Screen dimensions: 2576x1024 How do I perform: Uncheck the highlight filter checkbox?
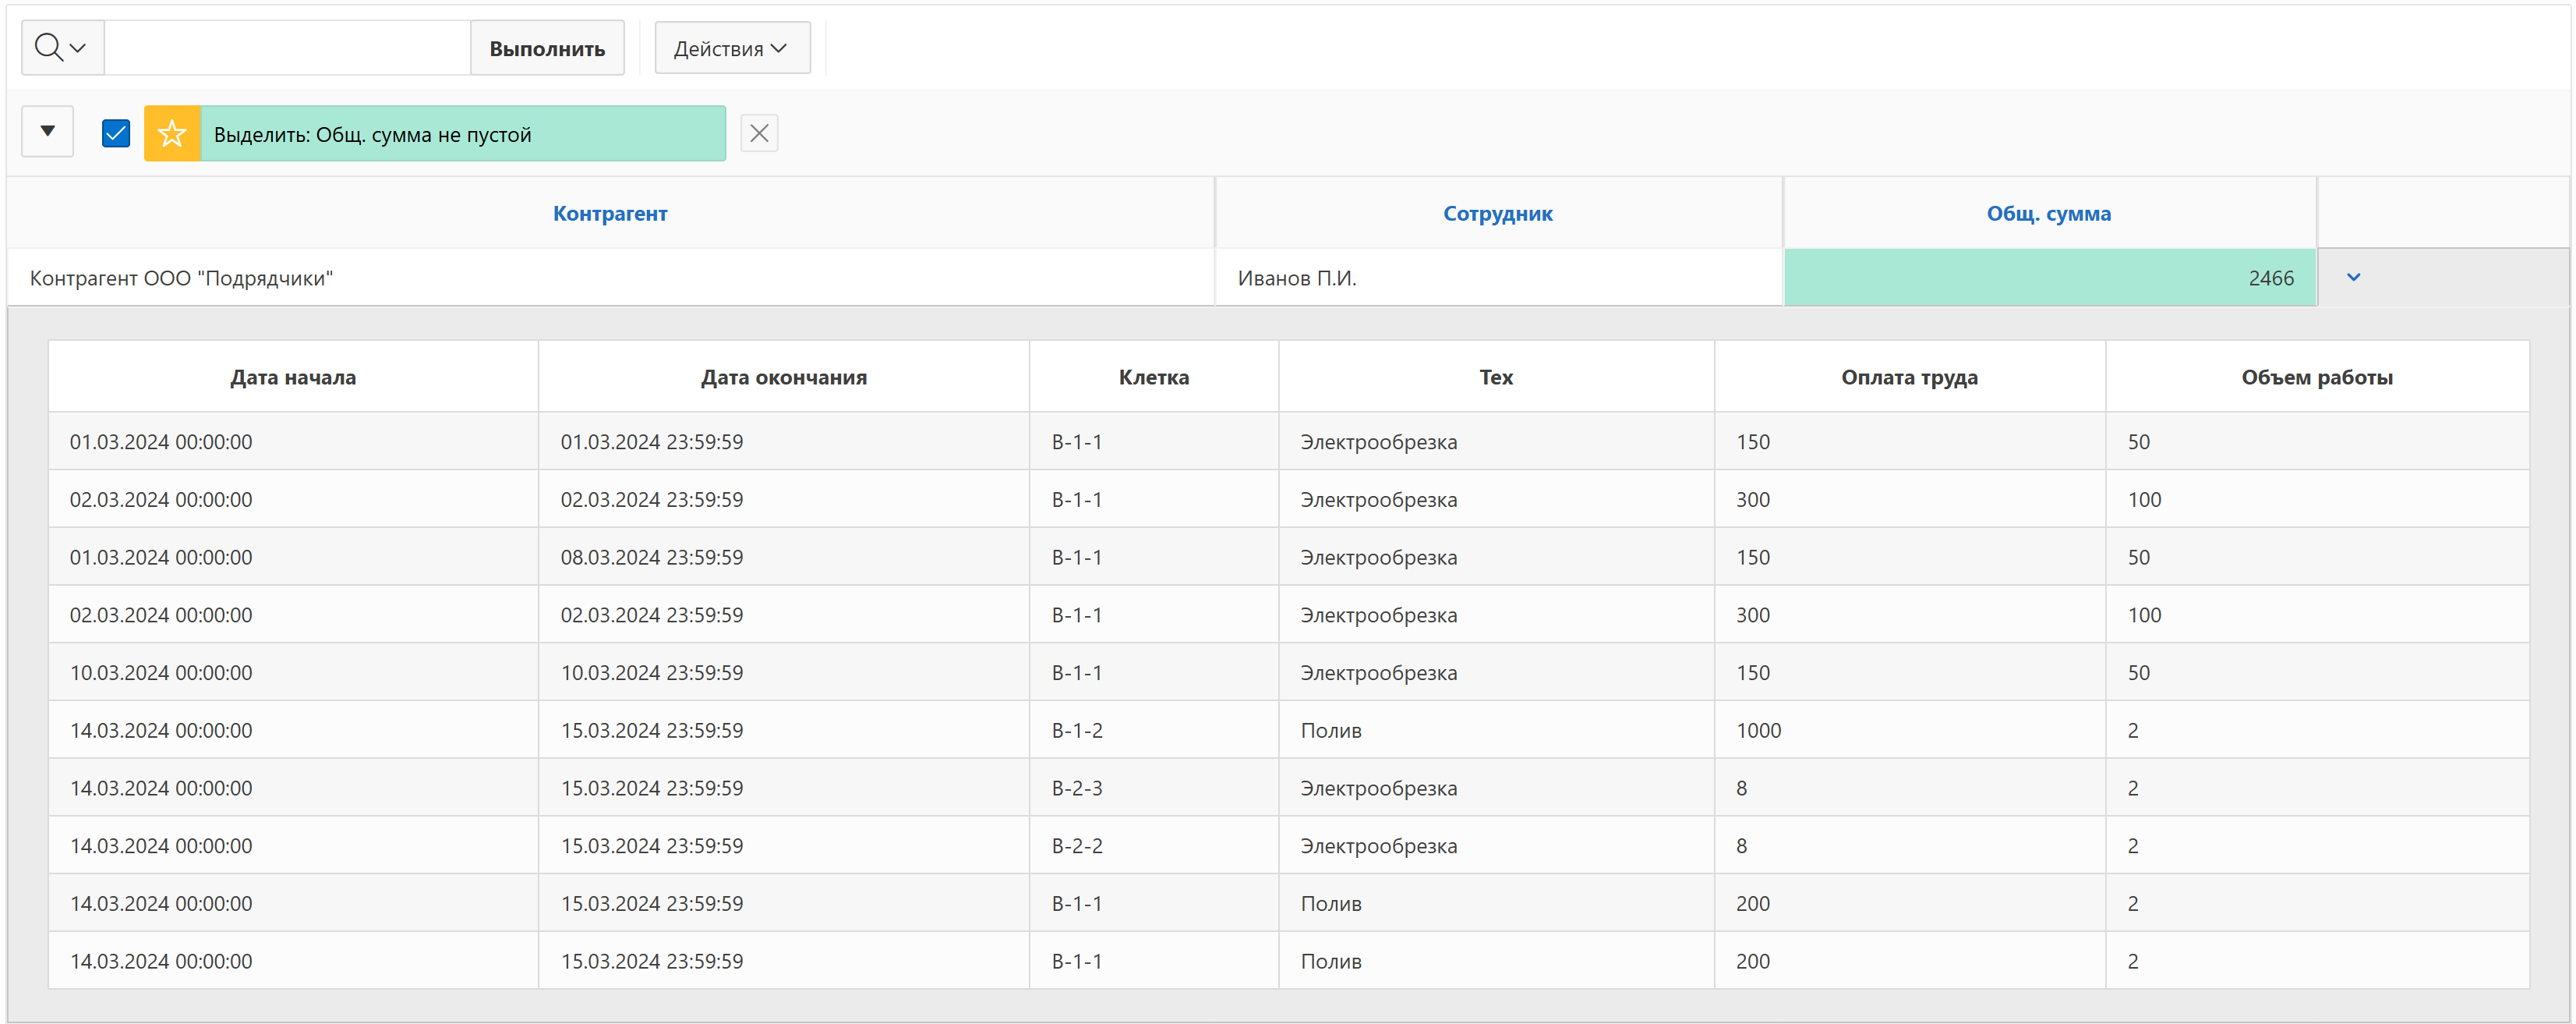click(x=116, y=133)
